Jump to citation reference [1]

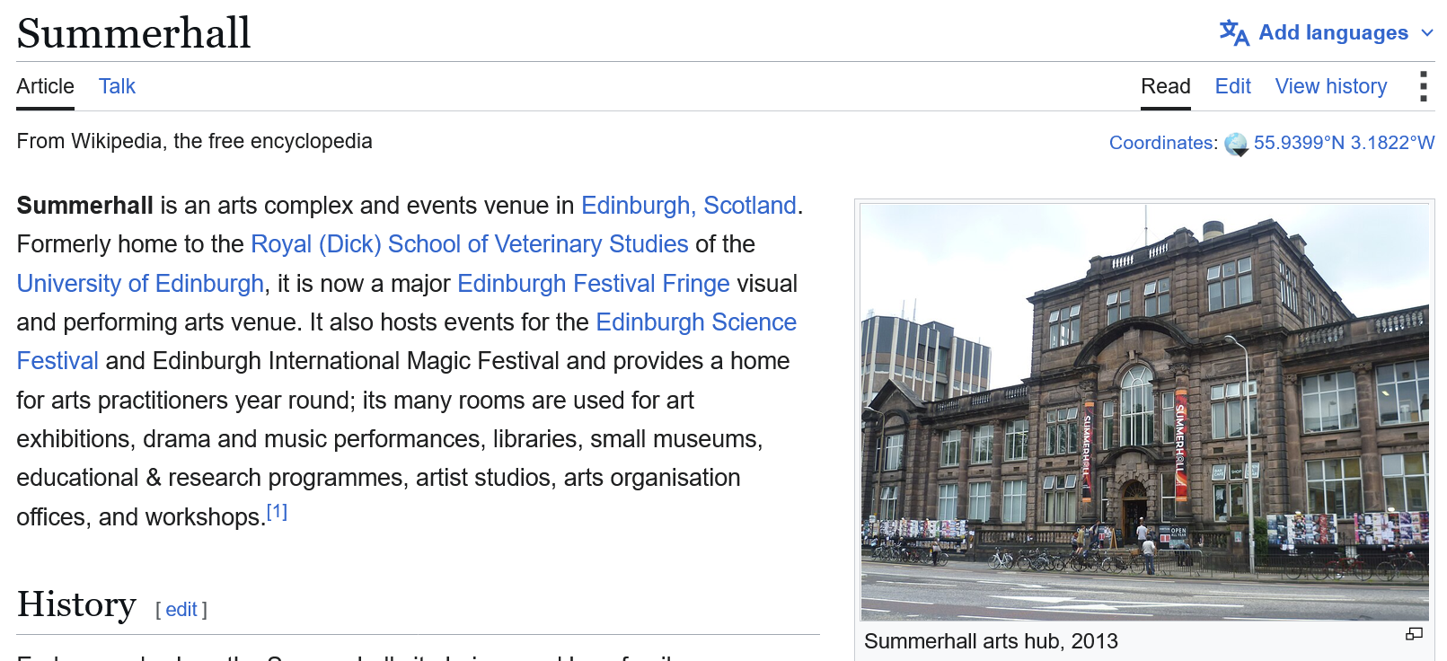click(x=277, y=512)
